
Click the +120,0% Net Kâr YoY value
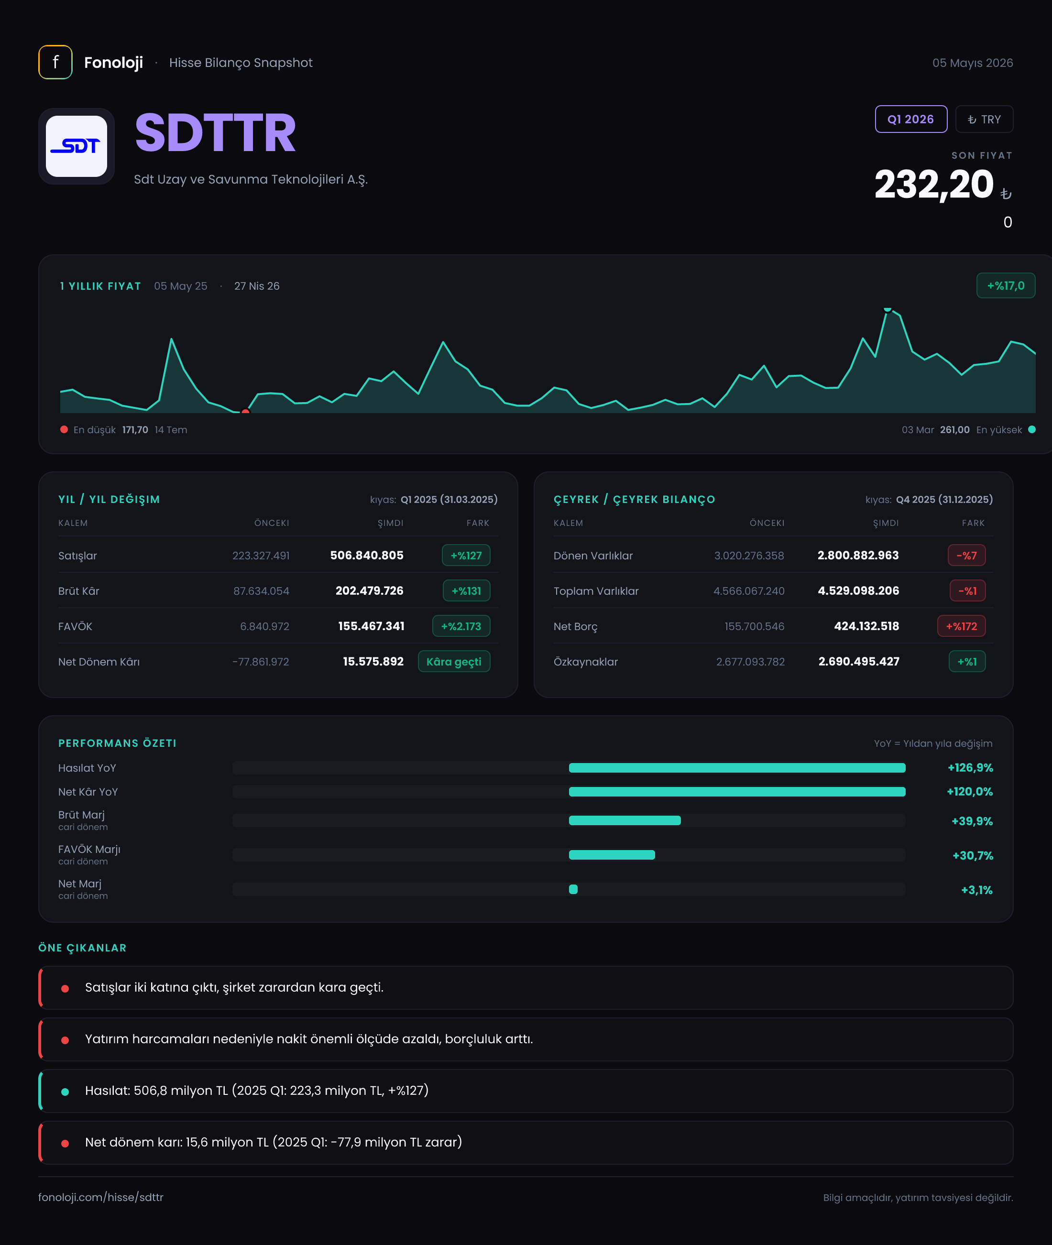click(x=970, y=792)
